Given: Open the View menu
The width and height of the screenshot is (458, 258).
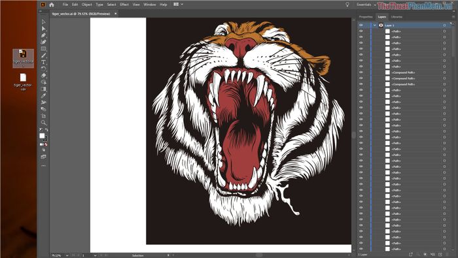Looking at the screenshot, I should point(136,5).
